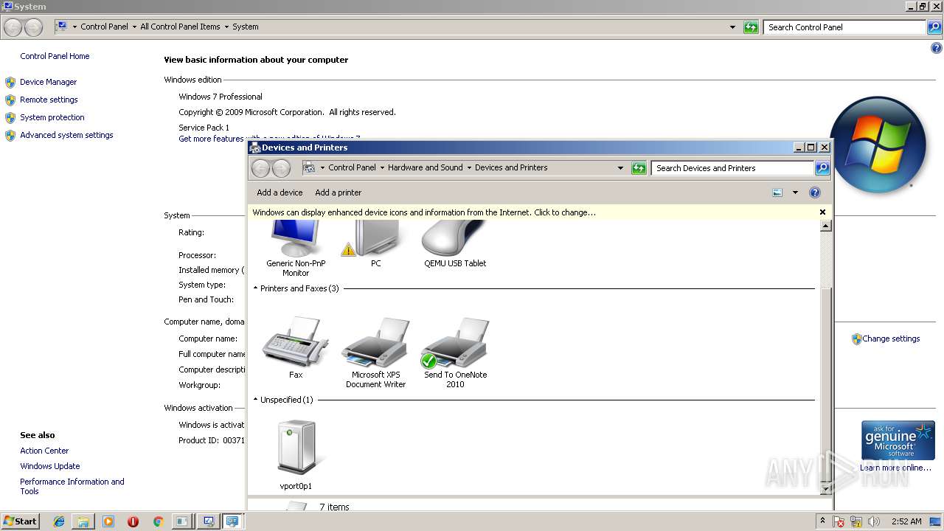Click Control Panel breadcrumb in Devices and Printers
This screenshot has height=531, width=944.
352,167
